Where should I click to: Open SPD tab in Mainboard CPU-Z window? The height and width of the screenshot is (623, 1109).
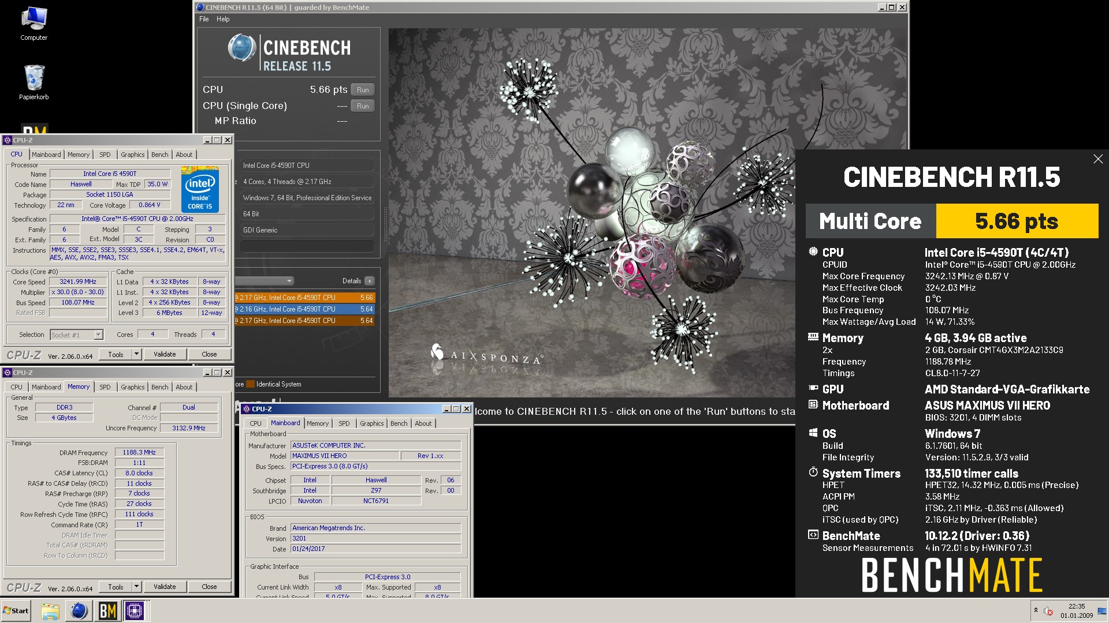coord(344,423)
